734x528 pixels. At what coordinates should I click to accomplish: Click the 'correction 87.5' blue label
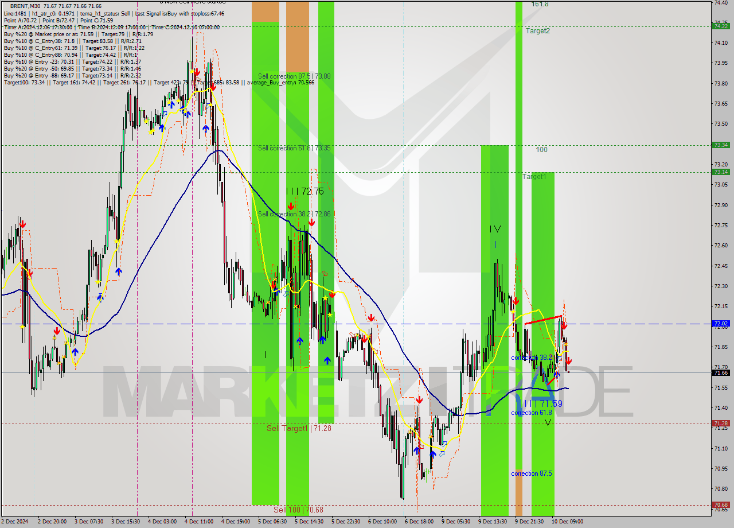[532, 473]
